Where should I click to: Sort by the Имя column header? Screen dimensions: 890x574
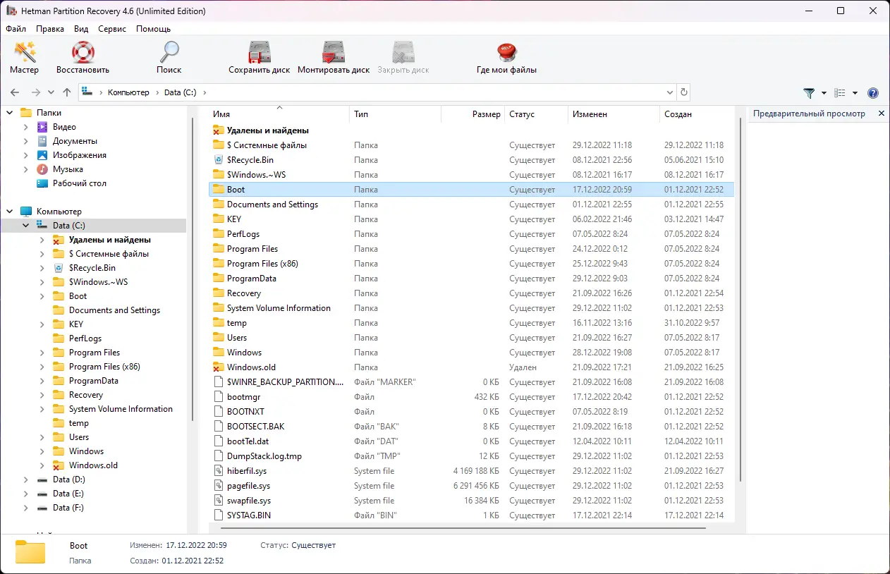[x=279, y=114]
